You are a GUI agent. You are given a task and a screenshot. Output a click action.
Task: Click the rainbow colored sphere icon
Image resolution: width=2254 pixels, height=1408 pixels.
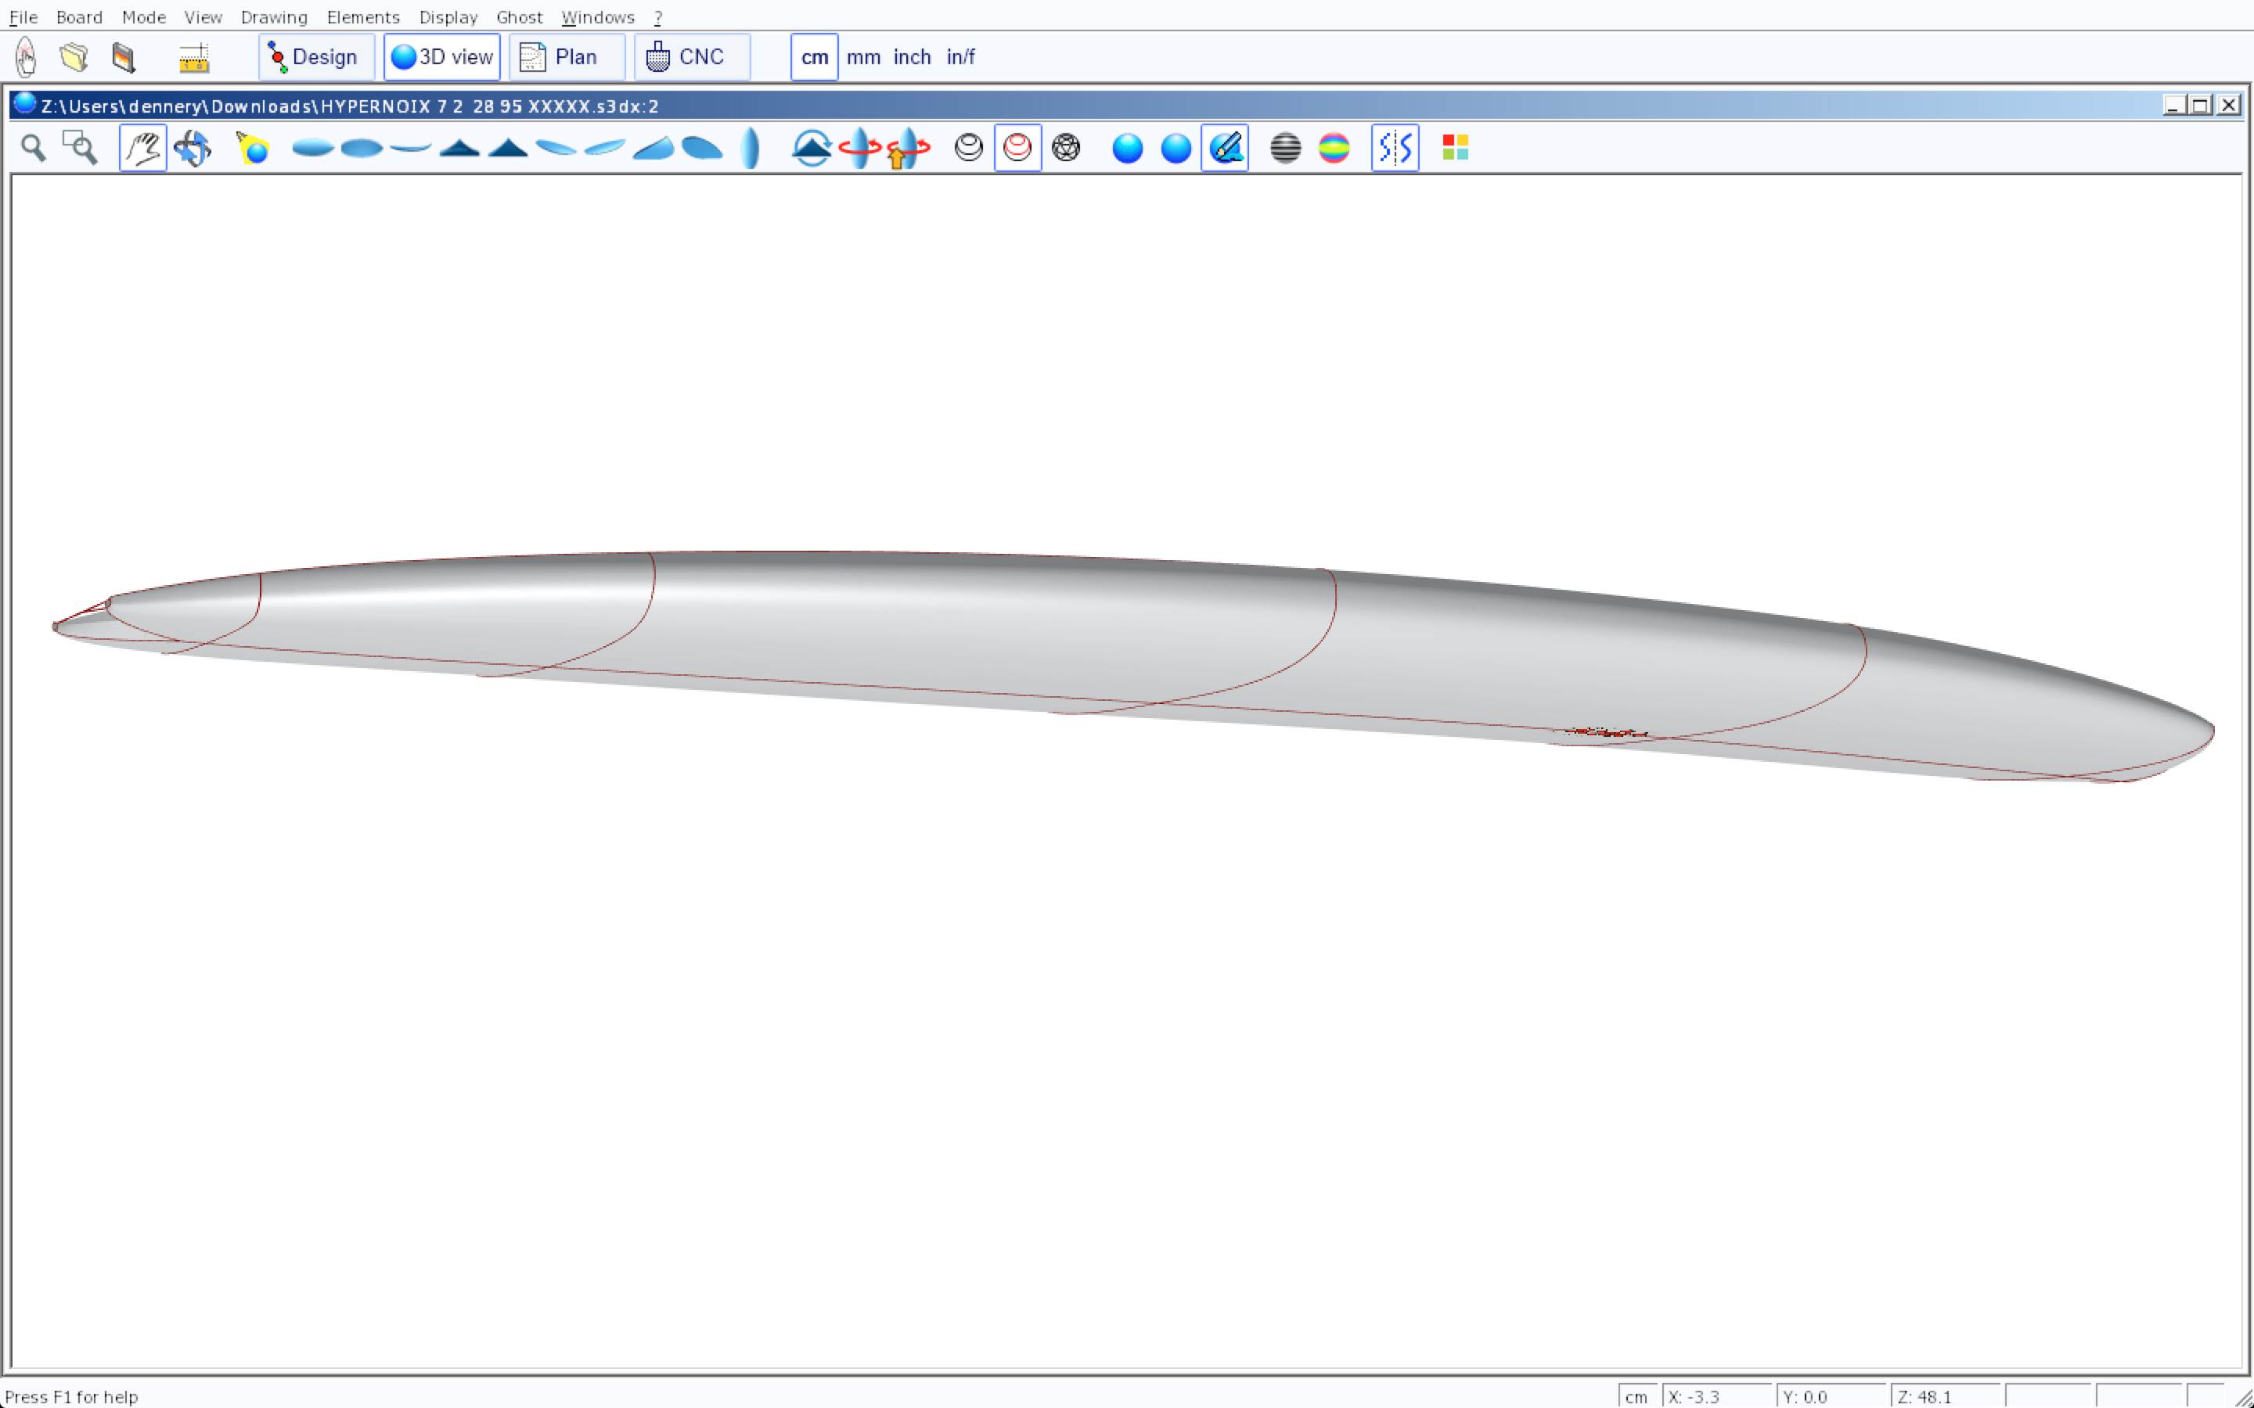click(1334, 148)
